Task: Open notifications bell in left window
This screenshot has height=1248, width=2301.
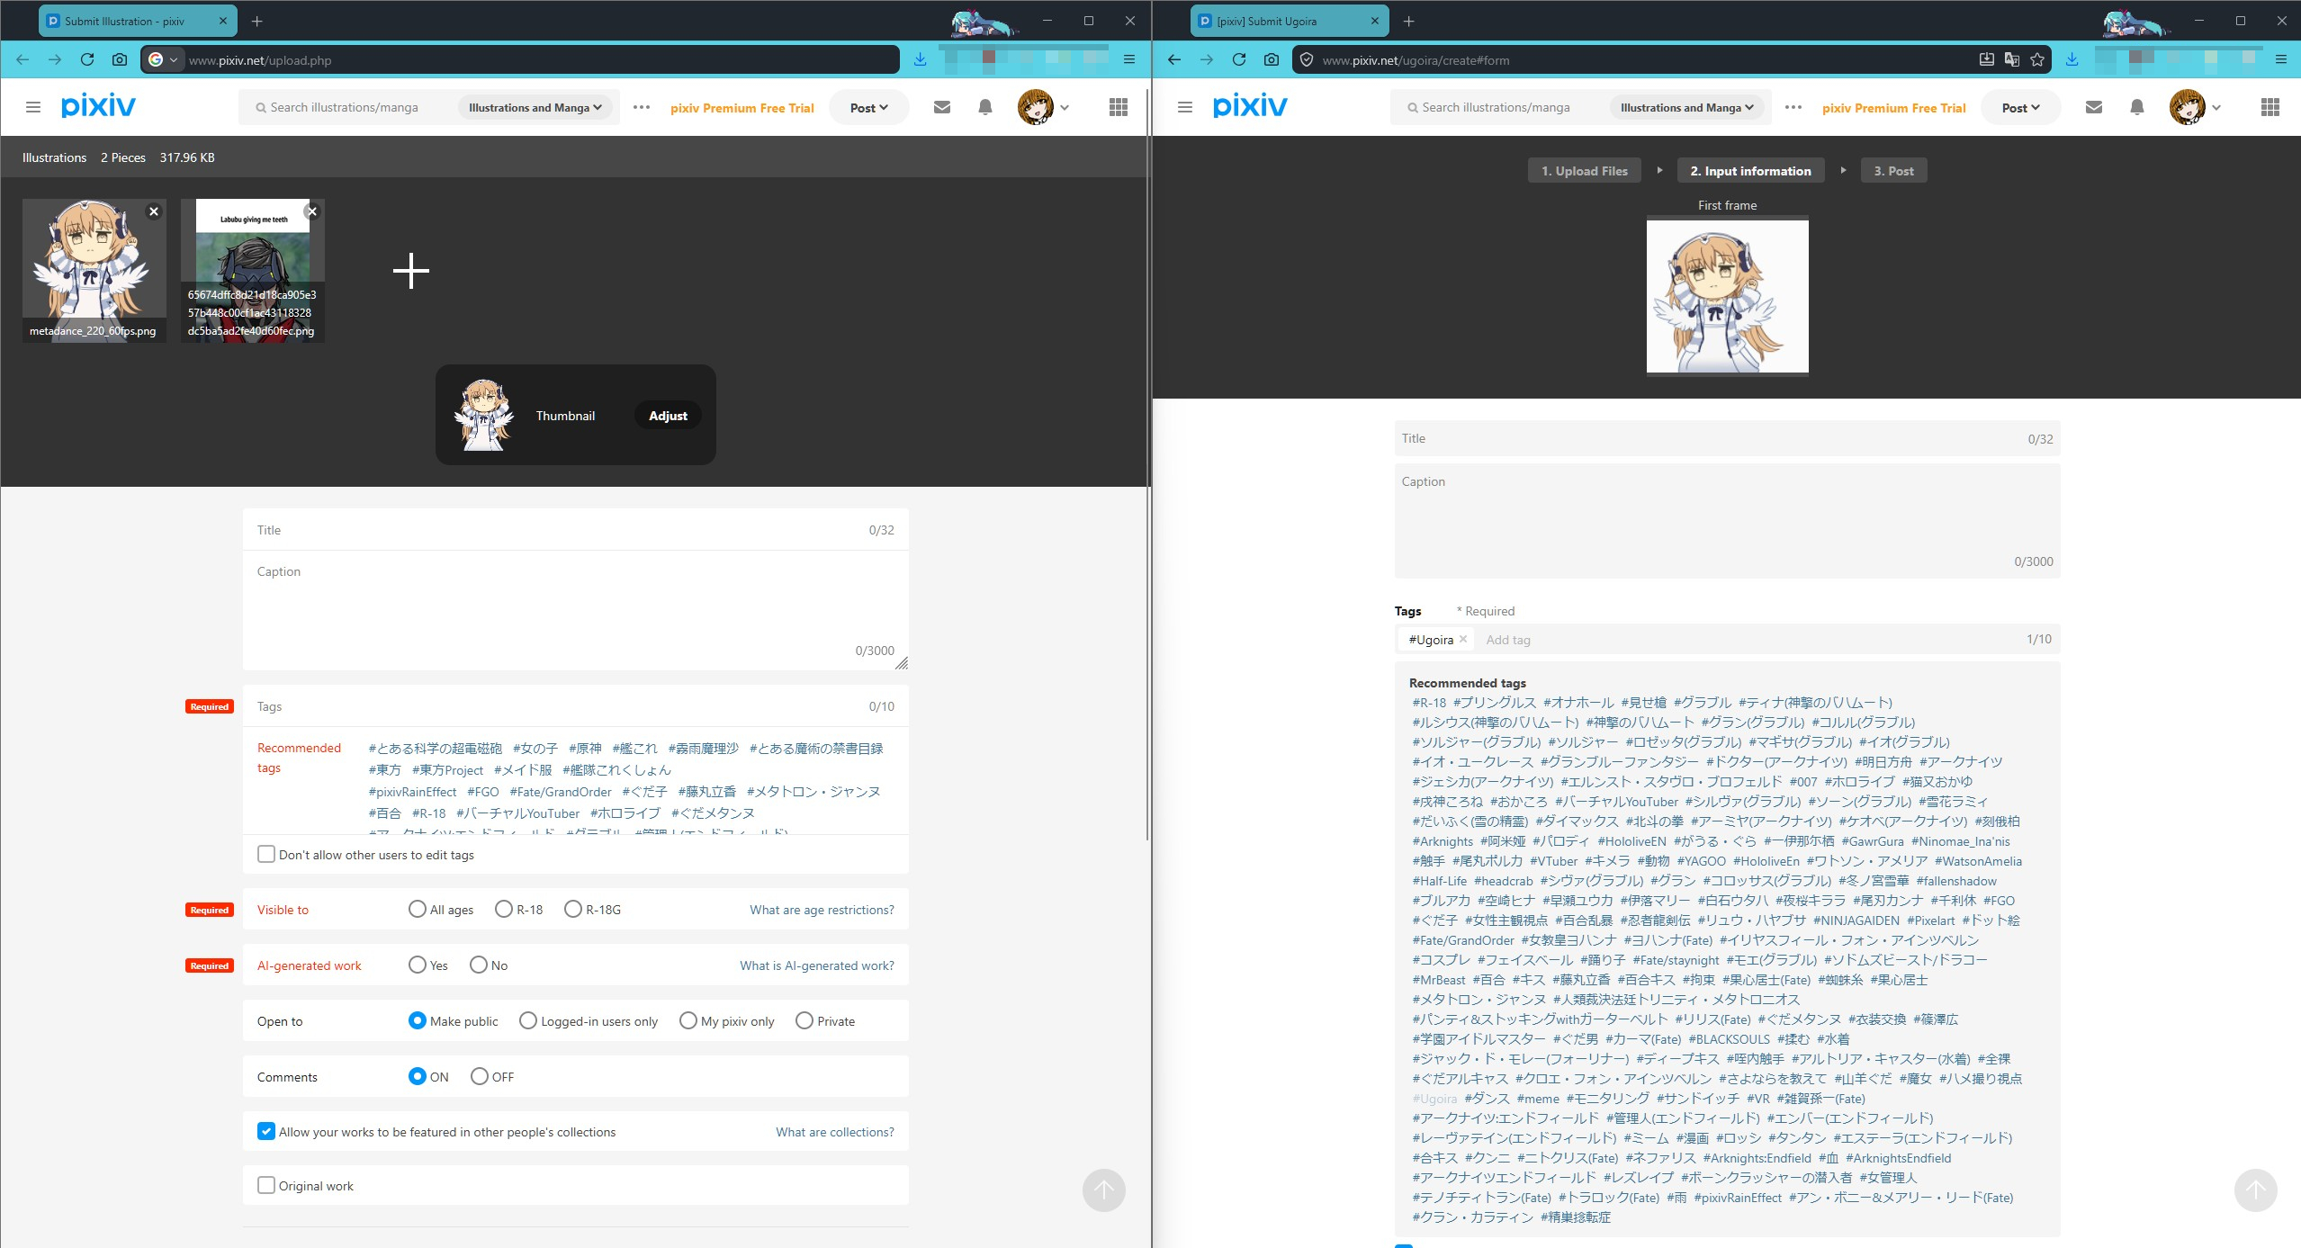Action: pos(985,107)
